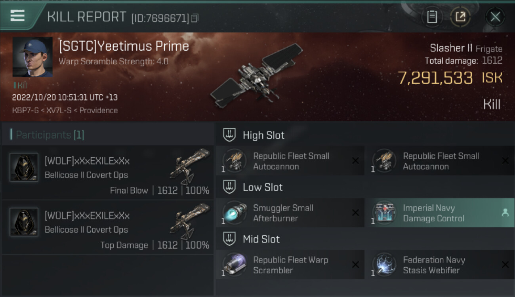Select the Top Damage participant row
Image resolution: width=515 pixels, height=297 pixels.
[108, 227]
